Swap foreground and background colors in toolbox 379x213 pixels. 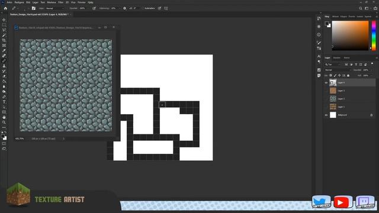click(x=5, y=133)
